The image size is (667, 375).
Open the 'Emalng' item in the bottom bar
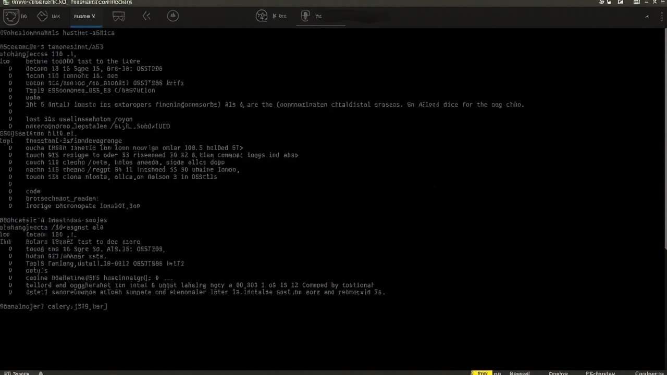[558, 373]
